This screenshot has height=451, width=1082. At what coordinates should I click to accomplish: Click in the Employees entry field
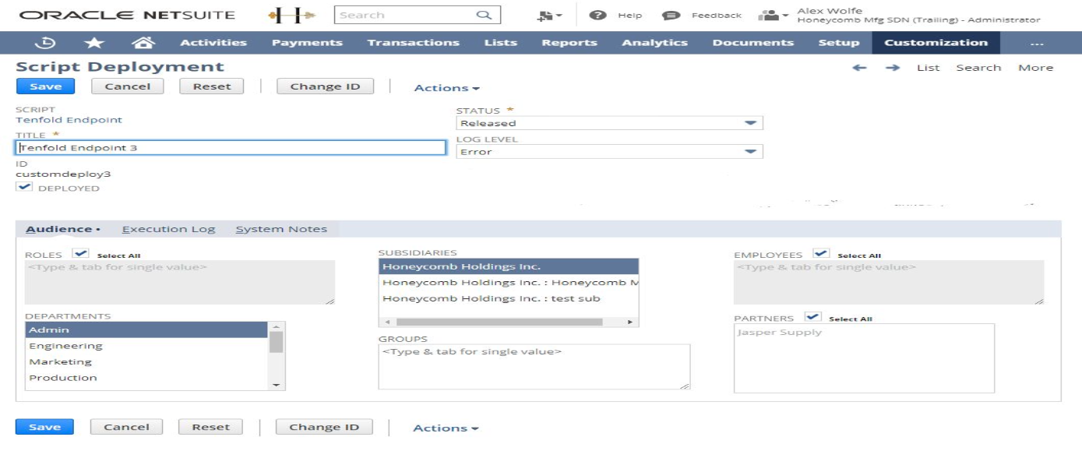point(889,282)
